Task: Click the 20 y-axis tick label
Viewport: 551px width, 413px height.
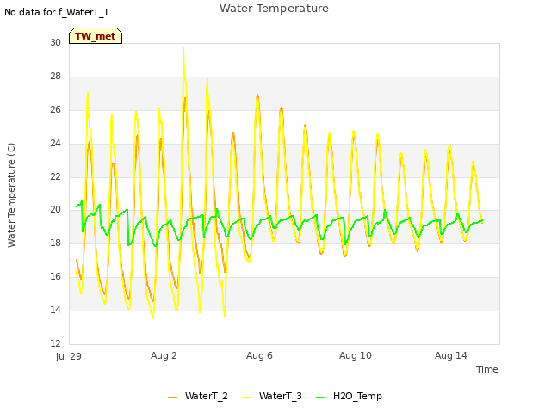Action: click(55, 209)
